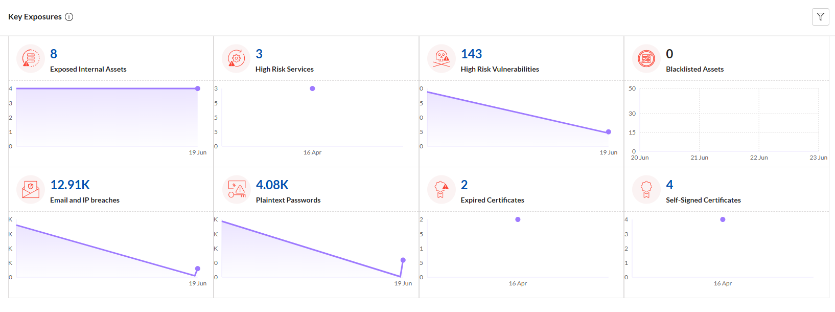Select the 19 Jun data point in Exposed Internal Assets chart
Image resolution: width=835 pixels, height=312 pixels.
click(x=198, y=88)
